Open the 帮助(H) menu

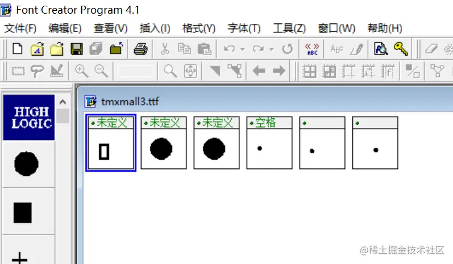click(x=385, y=28)
